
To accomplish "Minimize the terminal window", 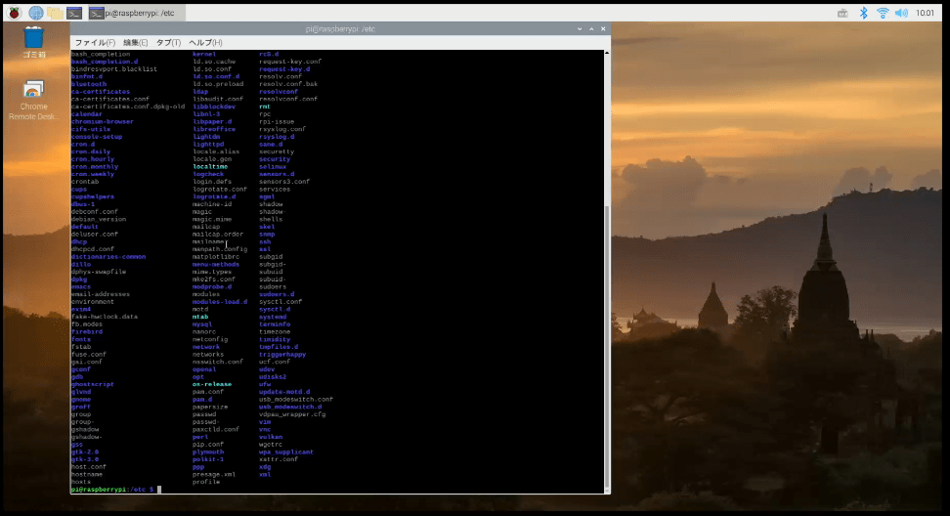I will tap(580, 28).
